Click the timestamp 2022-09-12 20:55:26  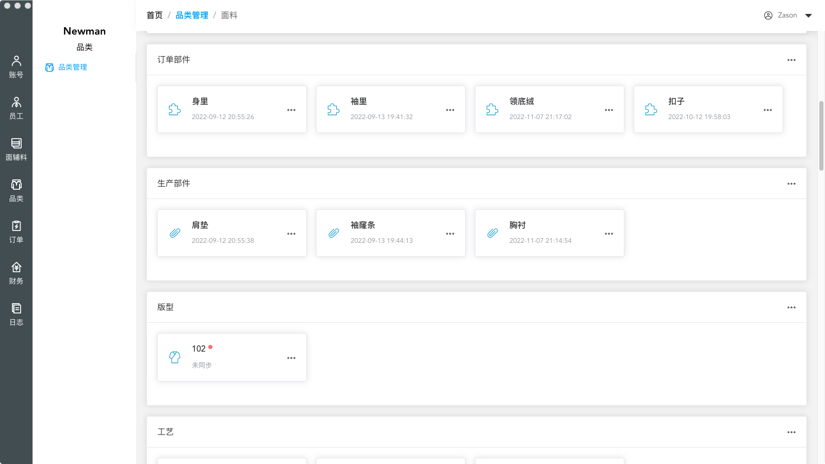(x=223, y=117)
